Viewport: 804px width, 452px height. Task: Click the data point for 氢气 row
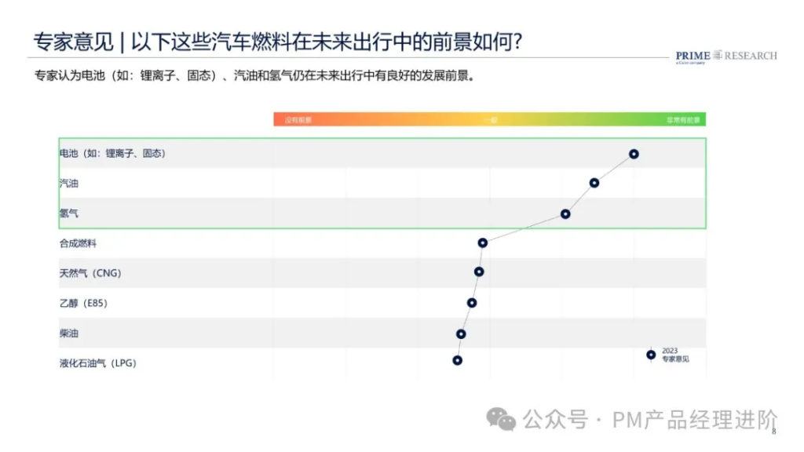565,213
